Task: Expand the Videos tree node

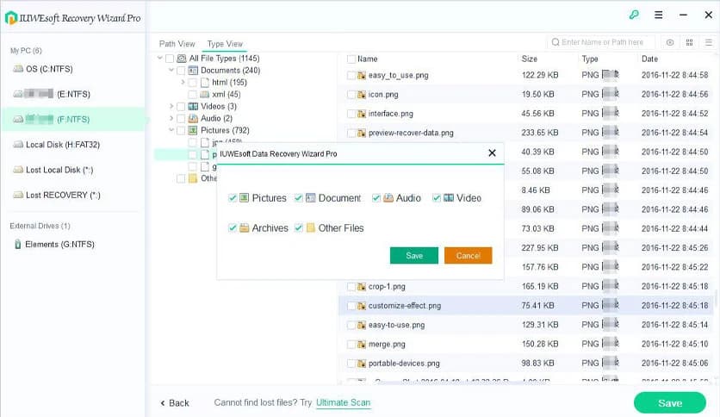Action: pos(171,106)
